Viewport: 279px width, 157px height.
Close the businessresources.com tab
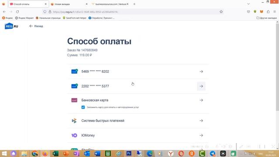click(x=128, y=4)
